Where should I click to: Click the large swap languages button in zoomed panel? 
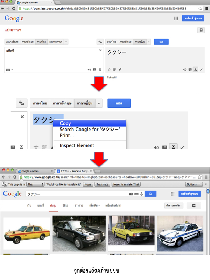coord(22,103)
